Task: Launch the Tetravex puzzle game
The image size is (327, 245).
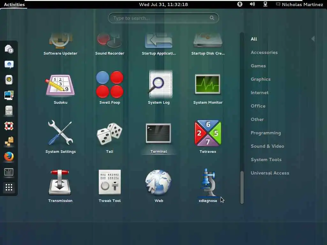Action: pyautogui.click(x=208, y=137)
